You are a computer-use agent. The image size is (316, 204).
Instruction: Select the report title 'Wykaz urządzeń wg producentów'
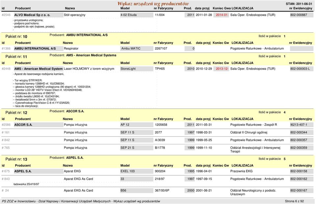pos(153,4)
